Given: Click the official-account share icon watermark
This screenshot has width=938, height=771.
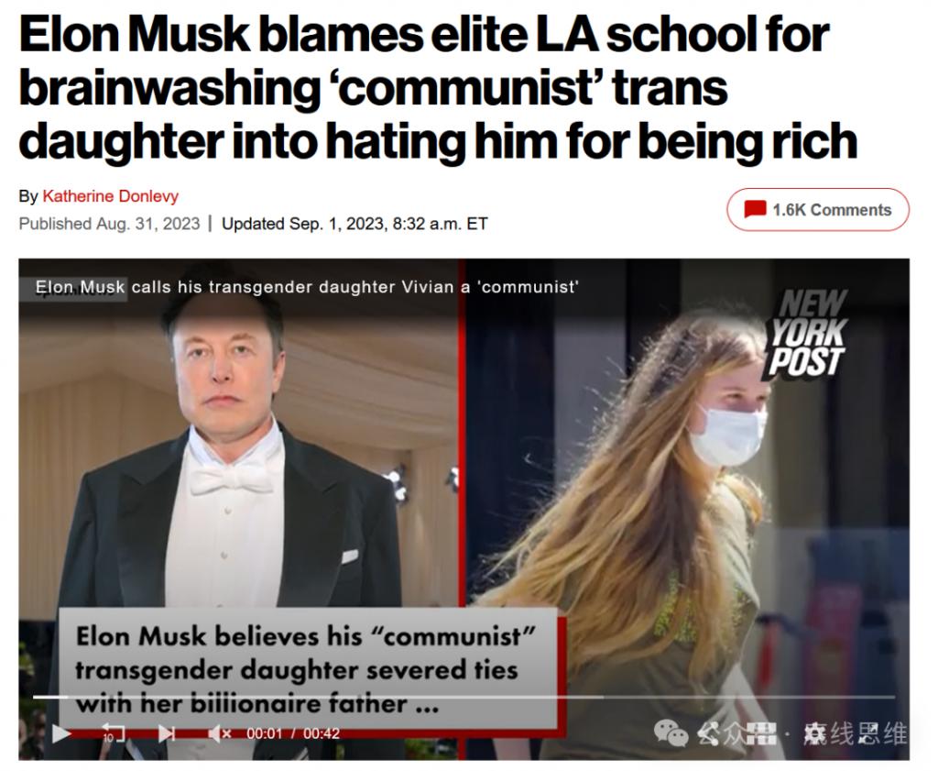Looking at the screenshot, I should click(708, 733).
